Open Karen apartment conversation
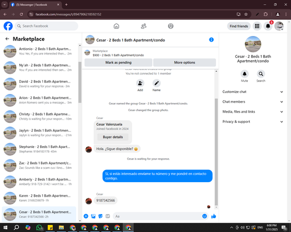Viewport: 291px width, 232px height. [x=39, y=198]
